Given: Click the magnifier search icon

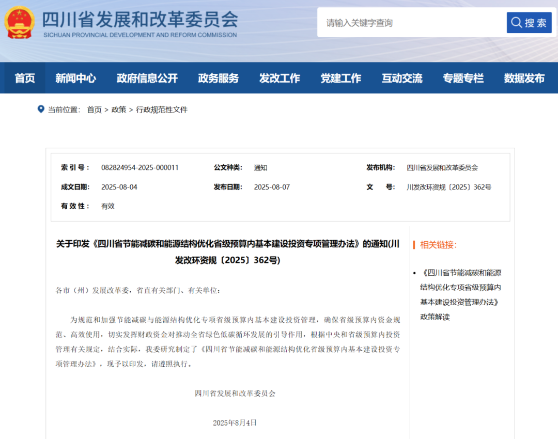Looking at the screenshot, I should click(x=516, y=22).
